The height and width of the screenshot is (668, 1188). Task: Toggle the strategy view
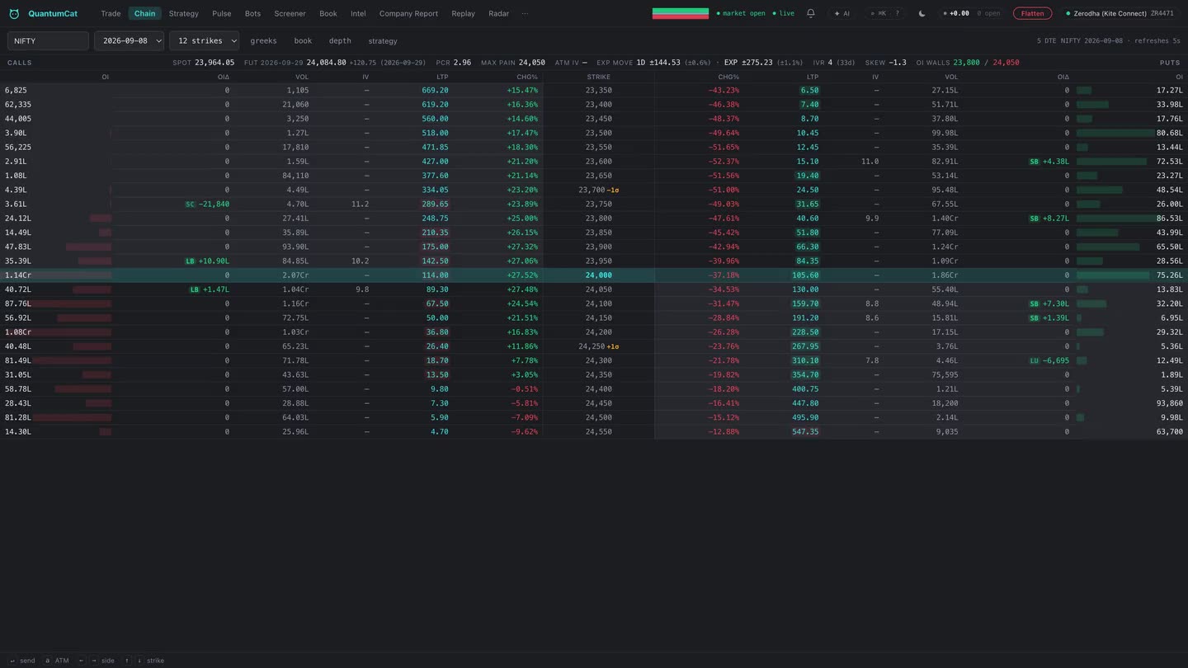[383, 40]
